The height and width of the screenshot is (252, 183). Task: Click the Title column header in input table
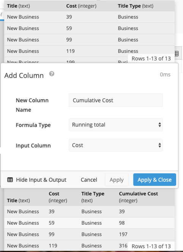[19, 6]
